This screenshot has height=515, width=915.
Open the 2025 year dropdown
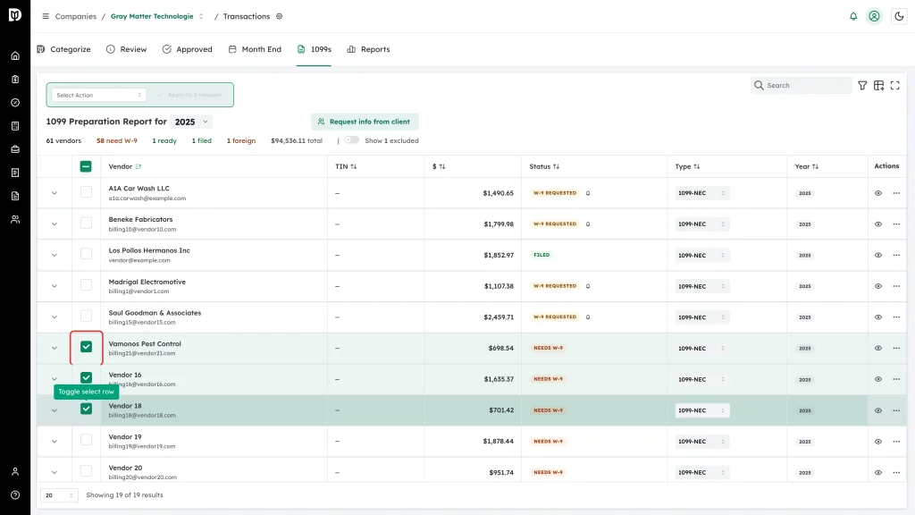[x=191, y=122]
